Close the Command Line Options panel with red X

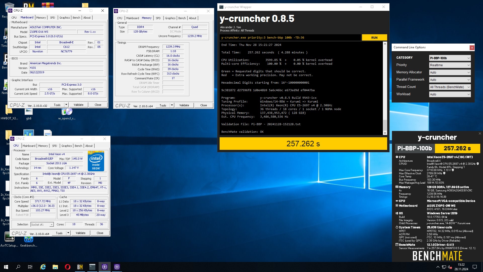click(472, 48)
